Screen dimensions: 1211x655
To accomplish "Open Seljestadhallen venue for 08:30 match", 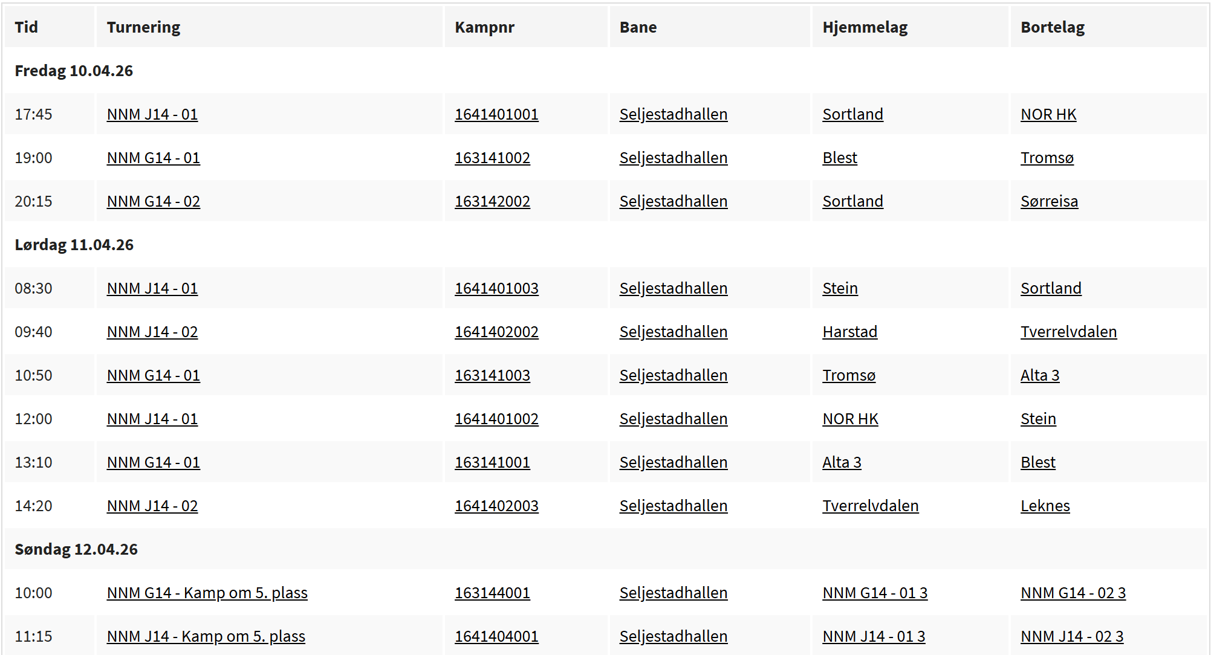I will click(673, 288).
